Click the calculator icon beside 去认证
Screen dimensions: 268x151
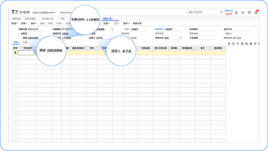click(x=236, y=13)
